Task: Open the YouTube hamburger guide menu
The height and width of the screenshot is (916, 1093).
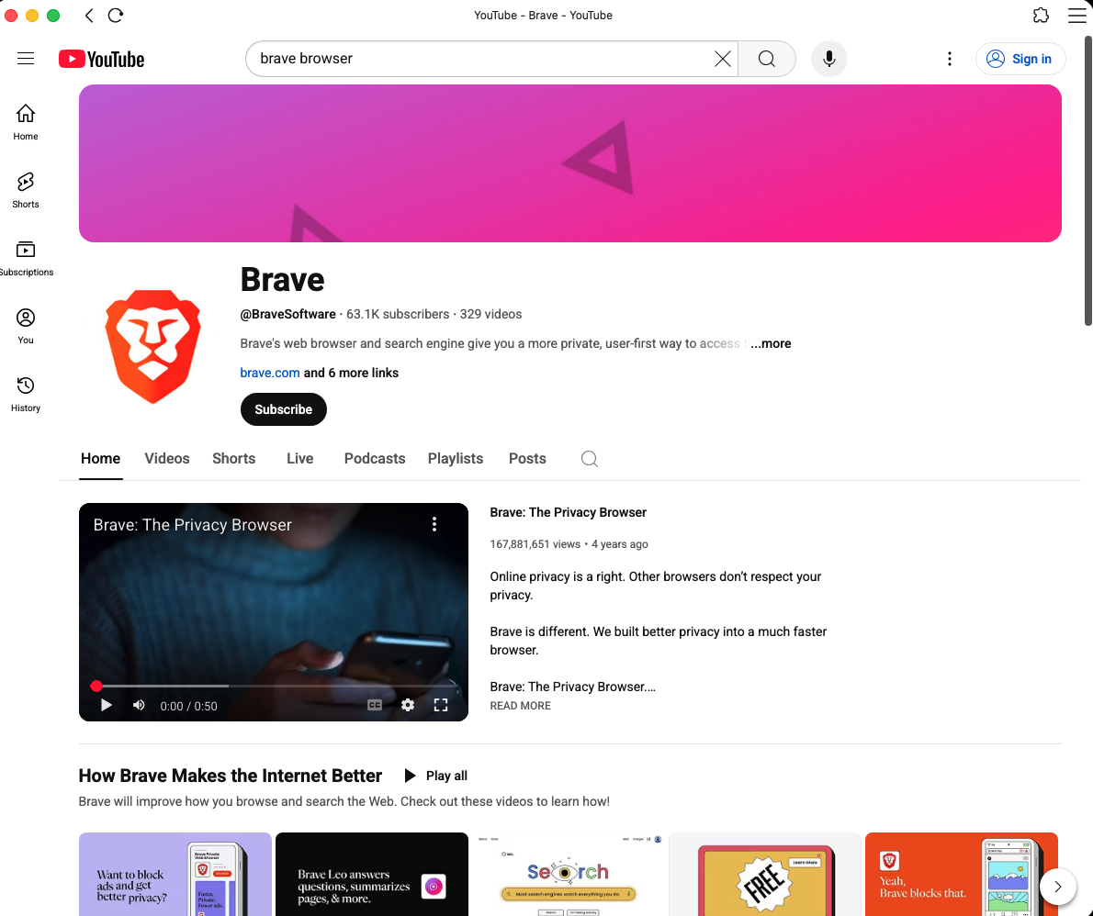Action: coord(26,59)
